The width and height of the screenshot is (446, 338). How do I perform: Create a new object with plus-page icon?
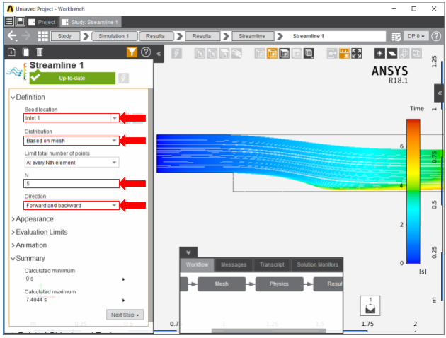11,52
